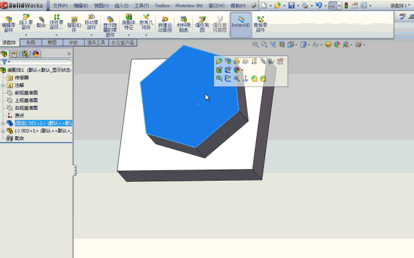Click Apply Scene color ball icon
This screenshot has height=258, width=414.
(x=337, y=45)
